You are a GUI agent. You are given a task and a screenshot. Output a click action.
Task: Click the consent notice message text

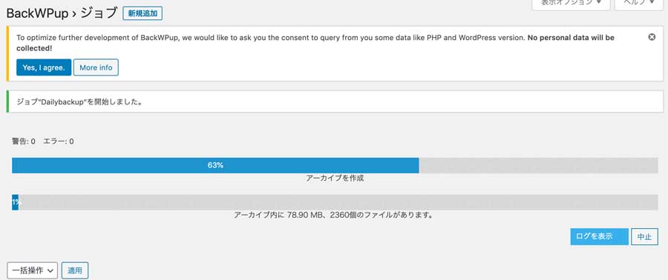(315, 42)
